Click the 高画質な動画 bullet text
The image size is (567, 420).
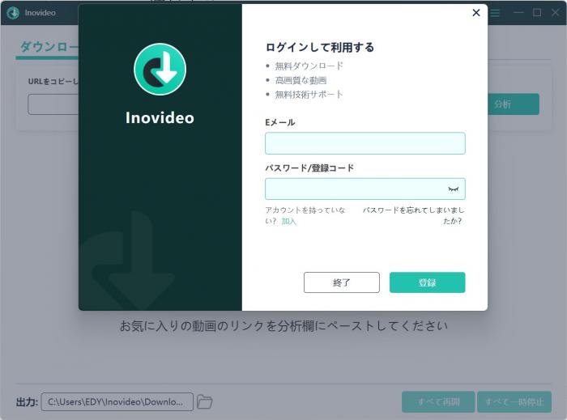tap(301, 80)
